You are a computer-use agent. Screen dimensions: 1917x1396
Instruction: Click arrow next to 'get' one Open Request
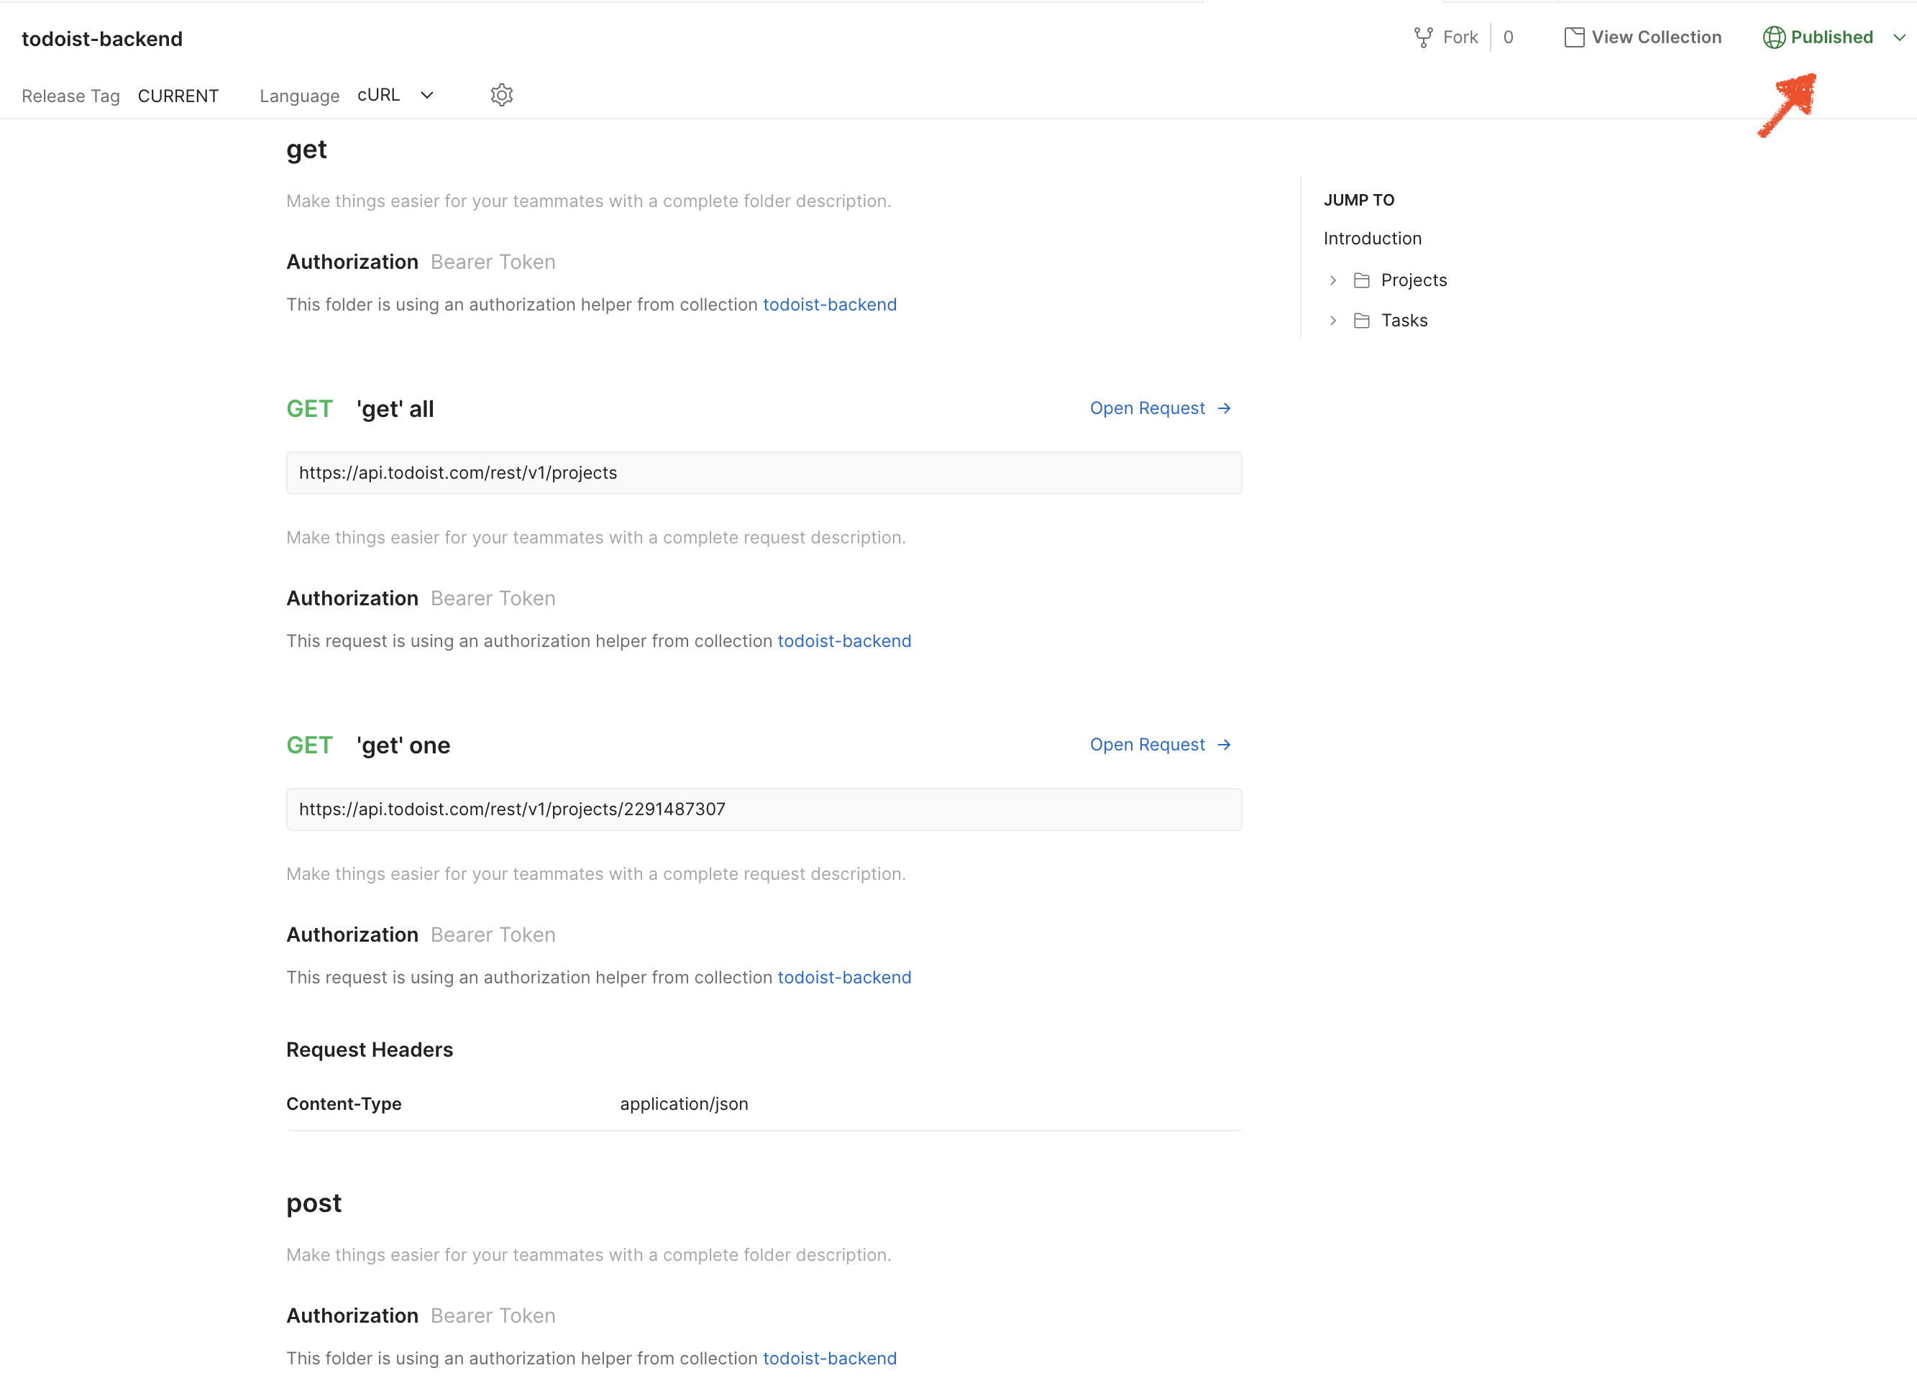coord(1224,745)
